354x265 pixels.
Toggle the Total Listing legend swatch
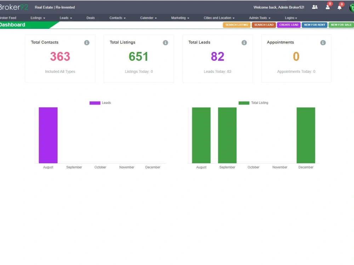point(244,103)
